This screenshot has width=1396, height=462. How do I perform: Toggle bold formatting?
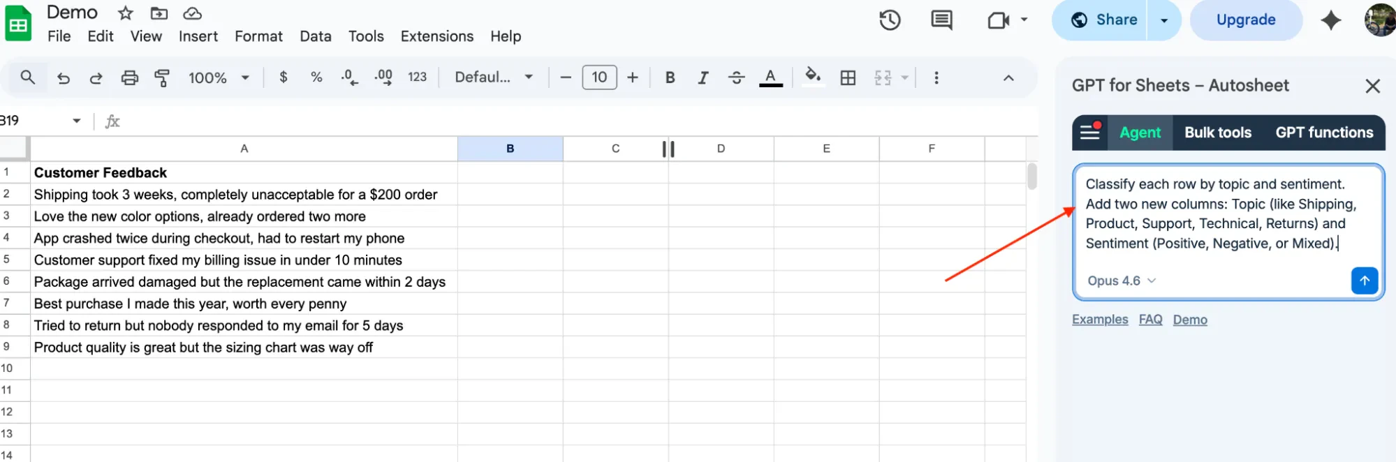point(670,77)
